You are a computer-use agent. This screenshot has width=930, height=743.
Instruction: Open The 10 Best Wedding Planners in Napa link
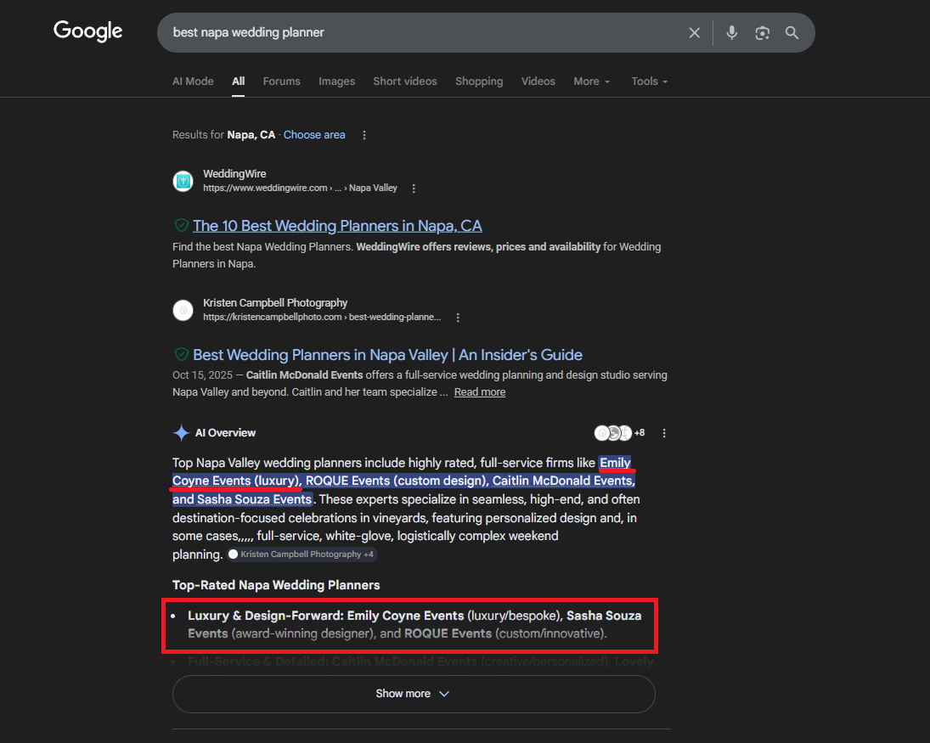pyautogui.click(x=337, y=226)
